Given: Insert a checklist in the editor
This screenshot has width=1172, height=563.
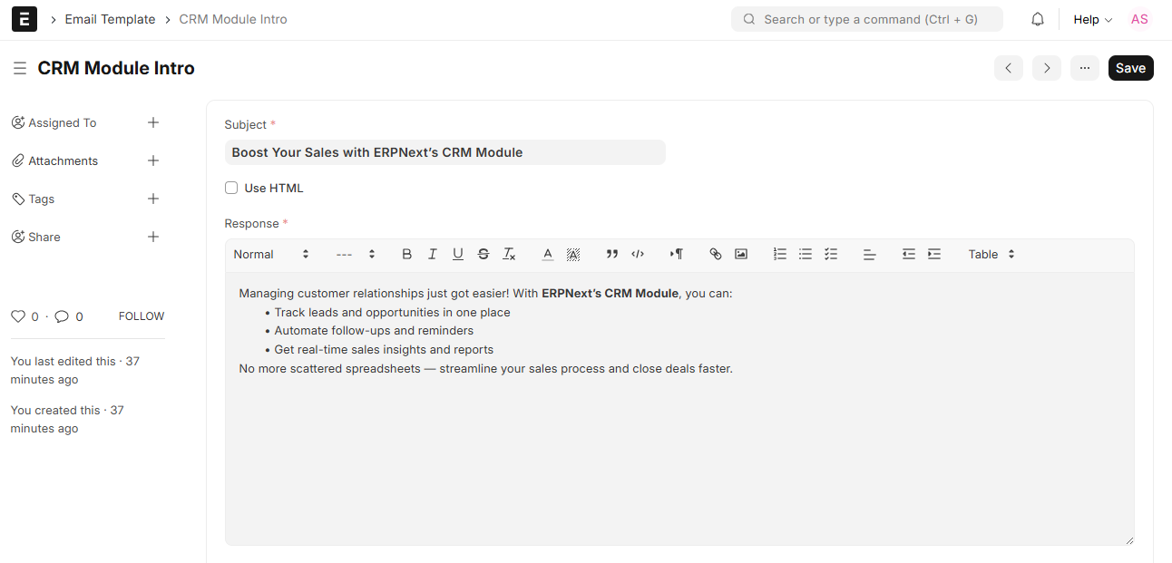Looking at the screenshot, I should [830, 255].
